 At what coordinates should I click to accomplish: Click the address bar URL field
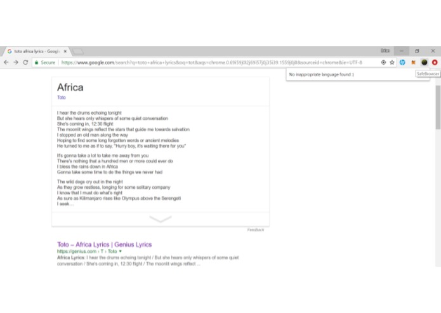tap(211, 62)
